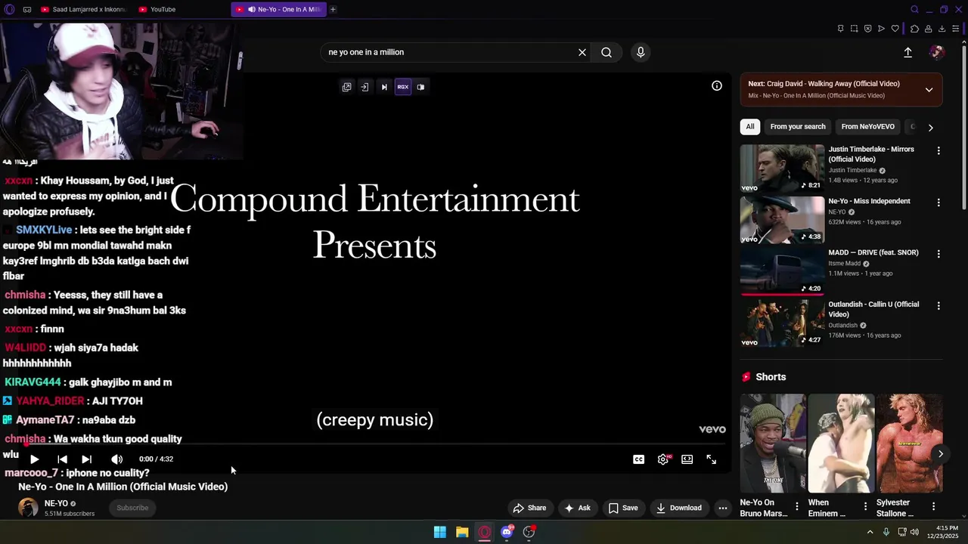968x544 pixels.
Task: Open the browser extensions cube icon
Action: point(914,29)
